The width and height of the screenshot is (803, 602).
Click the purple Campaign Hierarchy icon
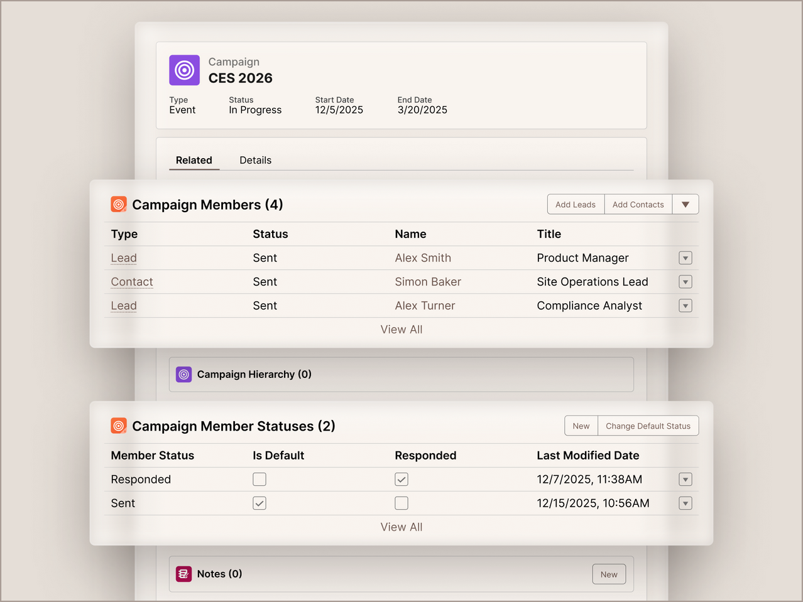[x=183, y=375]
